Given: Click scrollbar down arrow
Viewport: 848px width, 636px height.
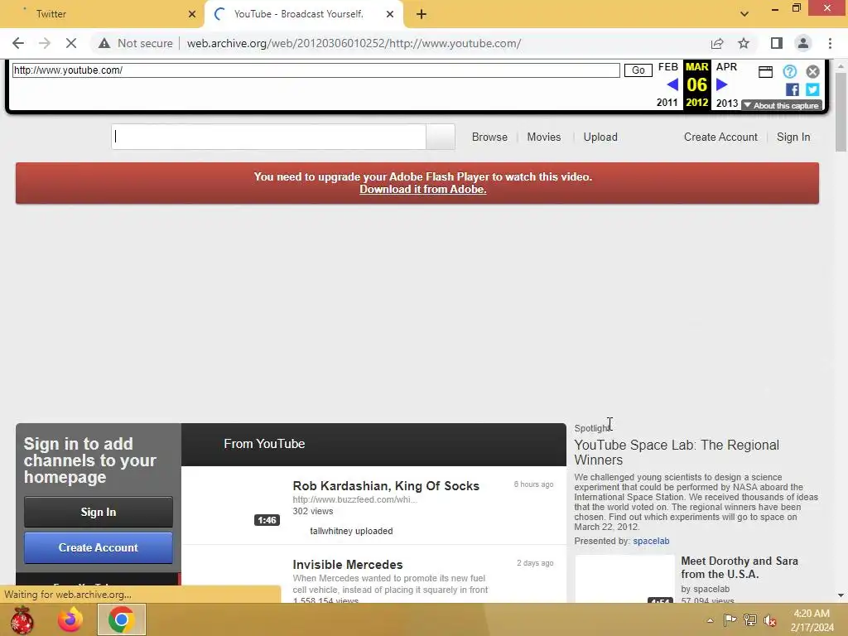Looking at the screenshot, I should pyautogui.click(x=841, y=595).
